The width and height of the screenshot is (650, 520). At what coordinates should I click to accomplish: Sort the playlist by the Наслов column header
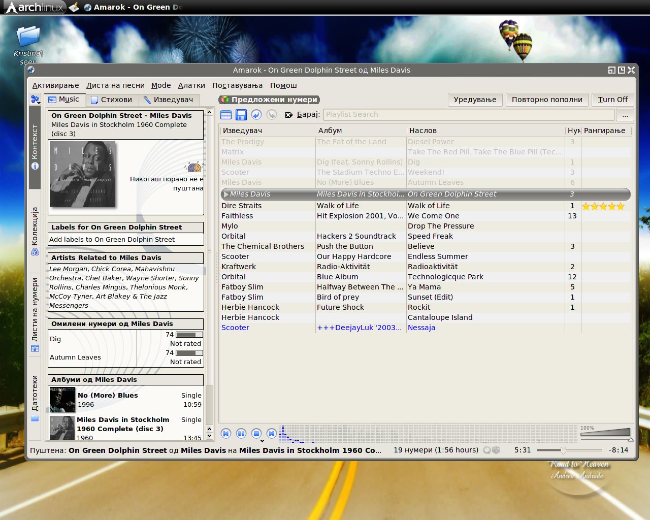486,131
